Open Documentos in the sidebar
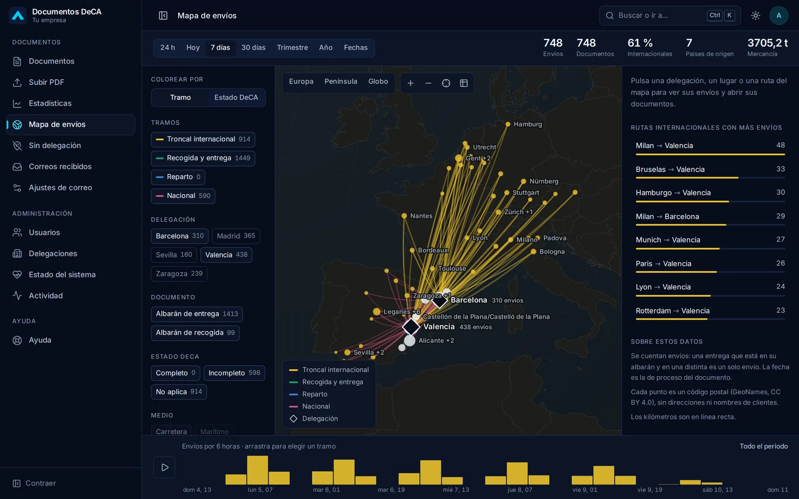Viewport: 799px width, 499px height. 71,61
